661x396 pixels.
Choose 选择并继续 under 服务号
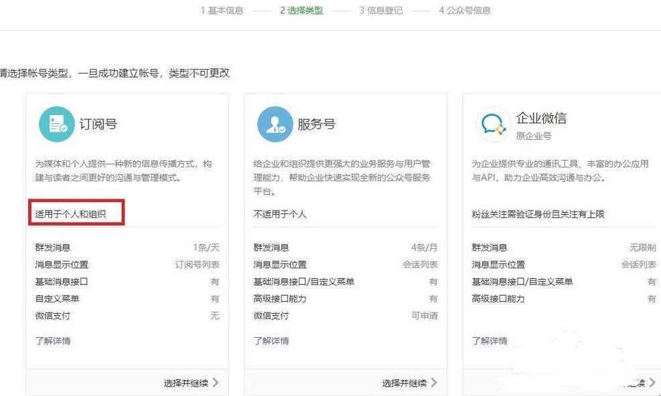coord(405,383)
